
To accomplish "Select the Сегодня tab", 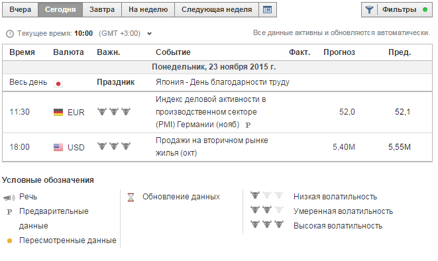I will point(60,10).
